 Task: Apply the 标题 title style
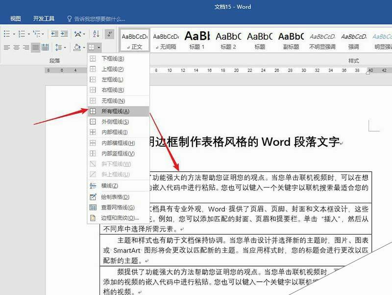[260, 40]
